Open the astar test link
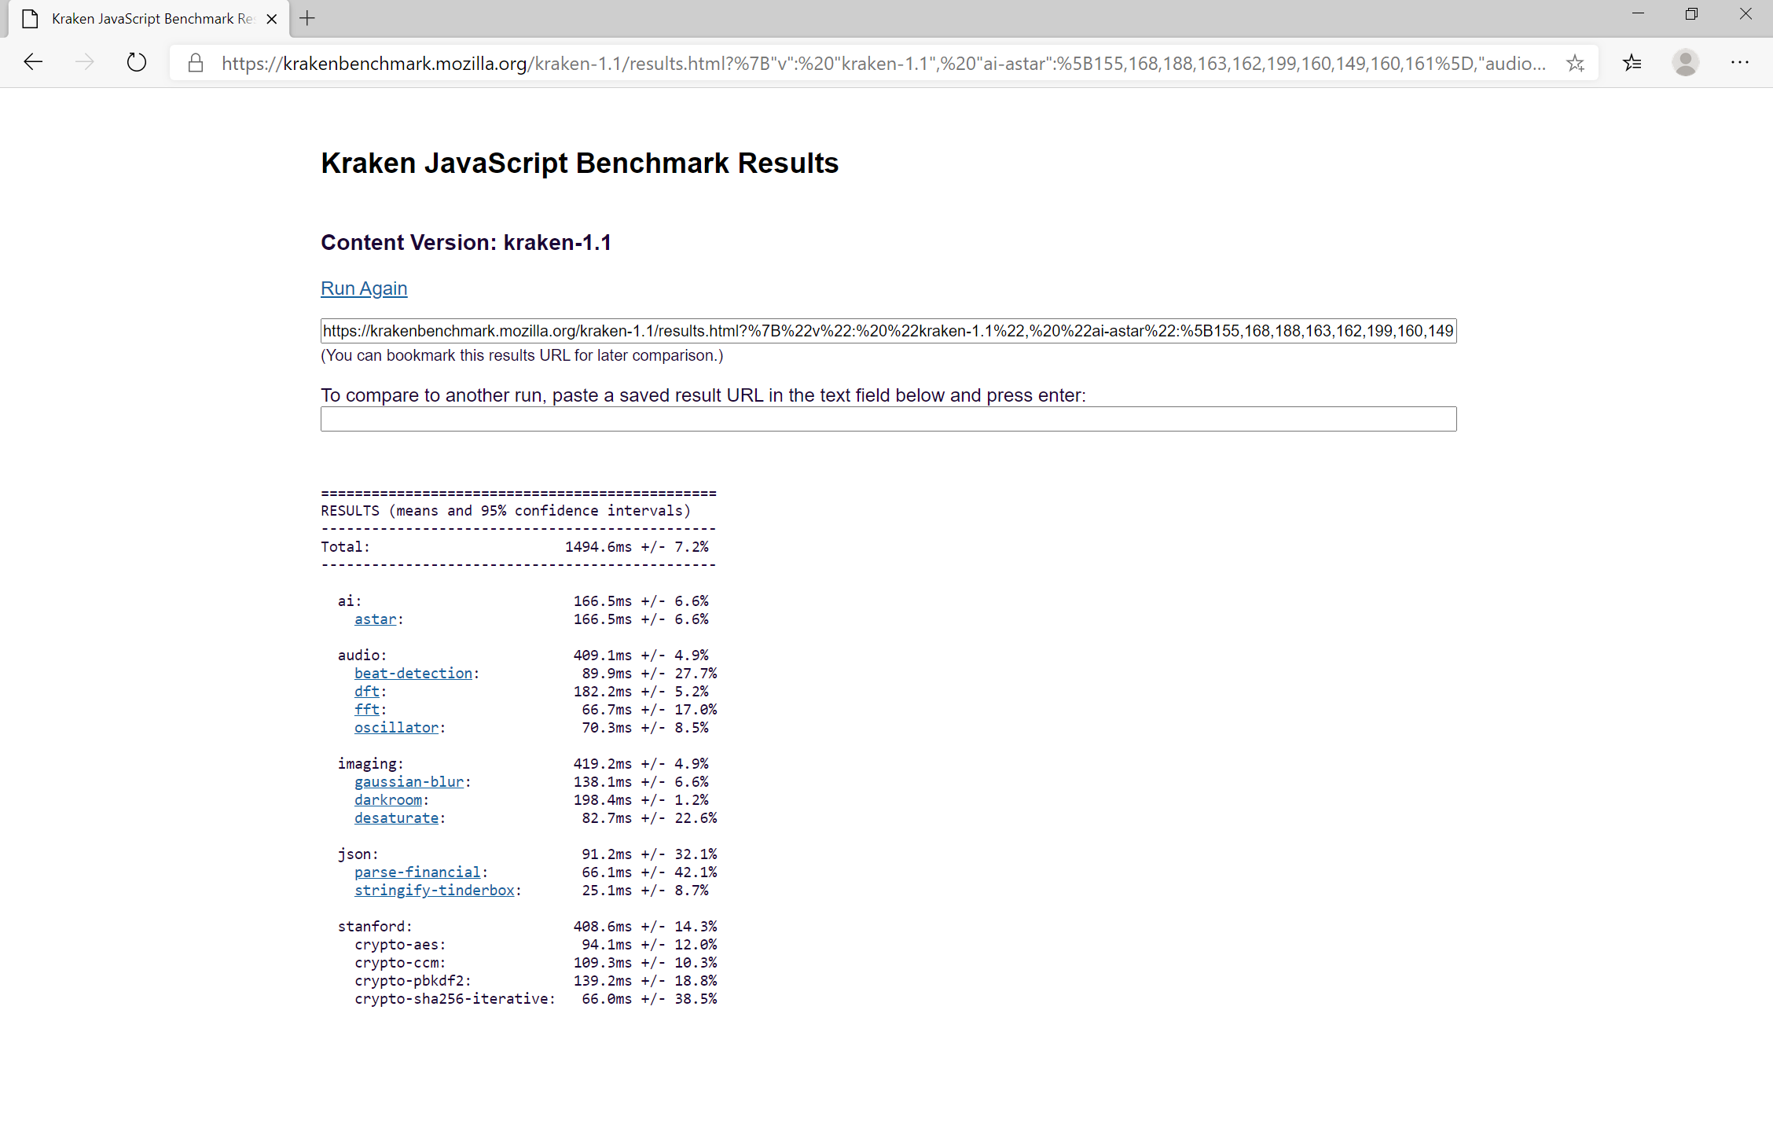The width and height of the screenshot is (1773, 1135). click(375, 619)
